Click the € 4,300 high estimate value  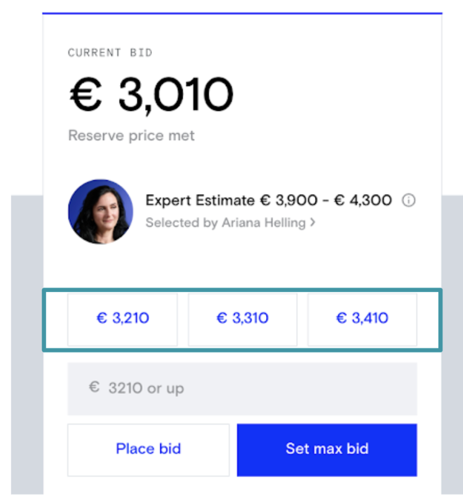(x=363, y=201)
